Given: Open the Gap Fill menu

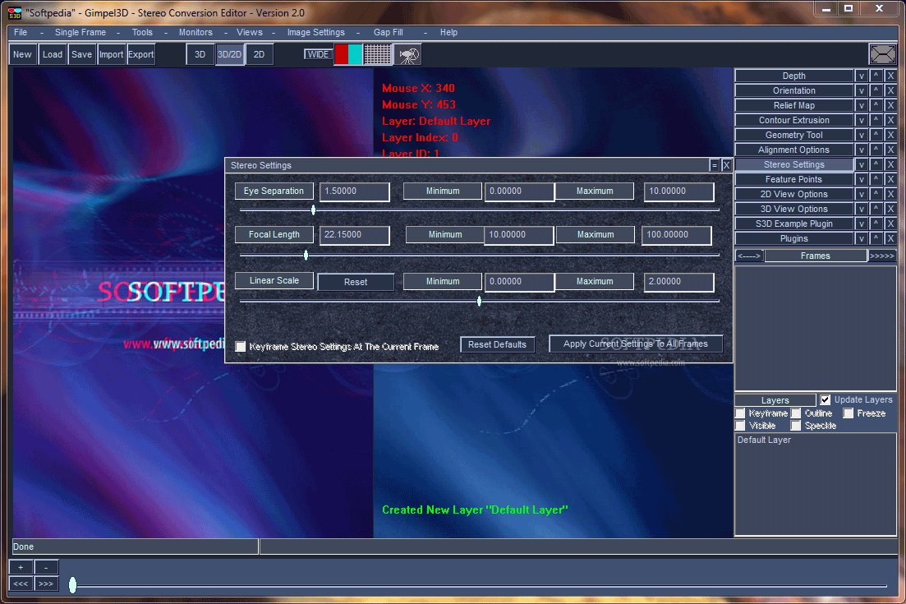Looking at the screenshot, I should point(389,32).
